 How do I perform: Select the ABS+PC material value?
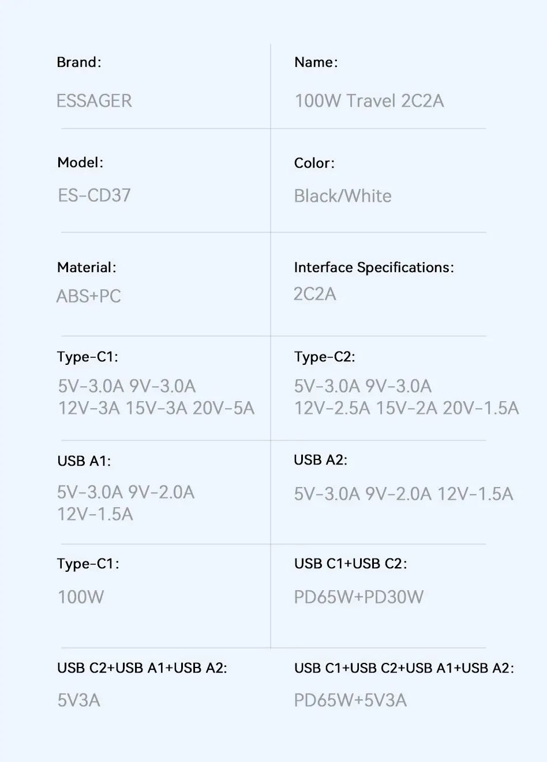click(89, 296)
